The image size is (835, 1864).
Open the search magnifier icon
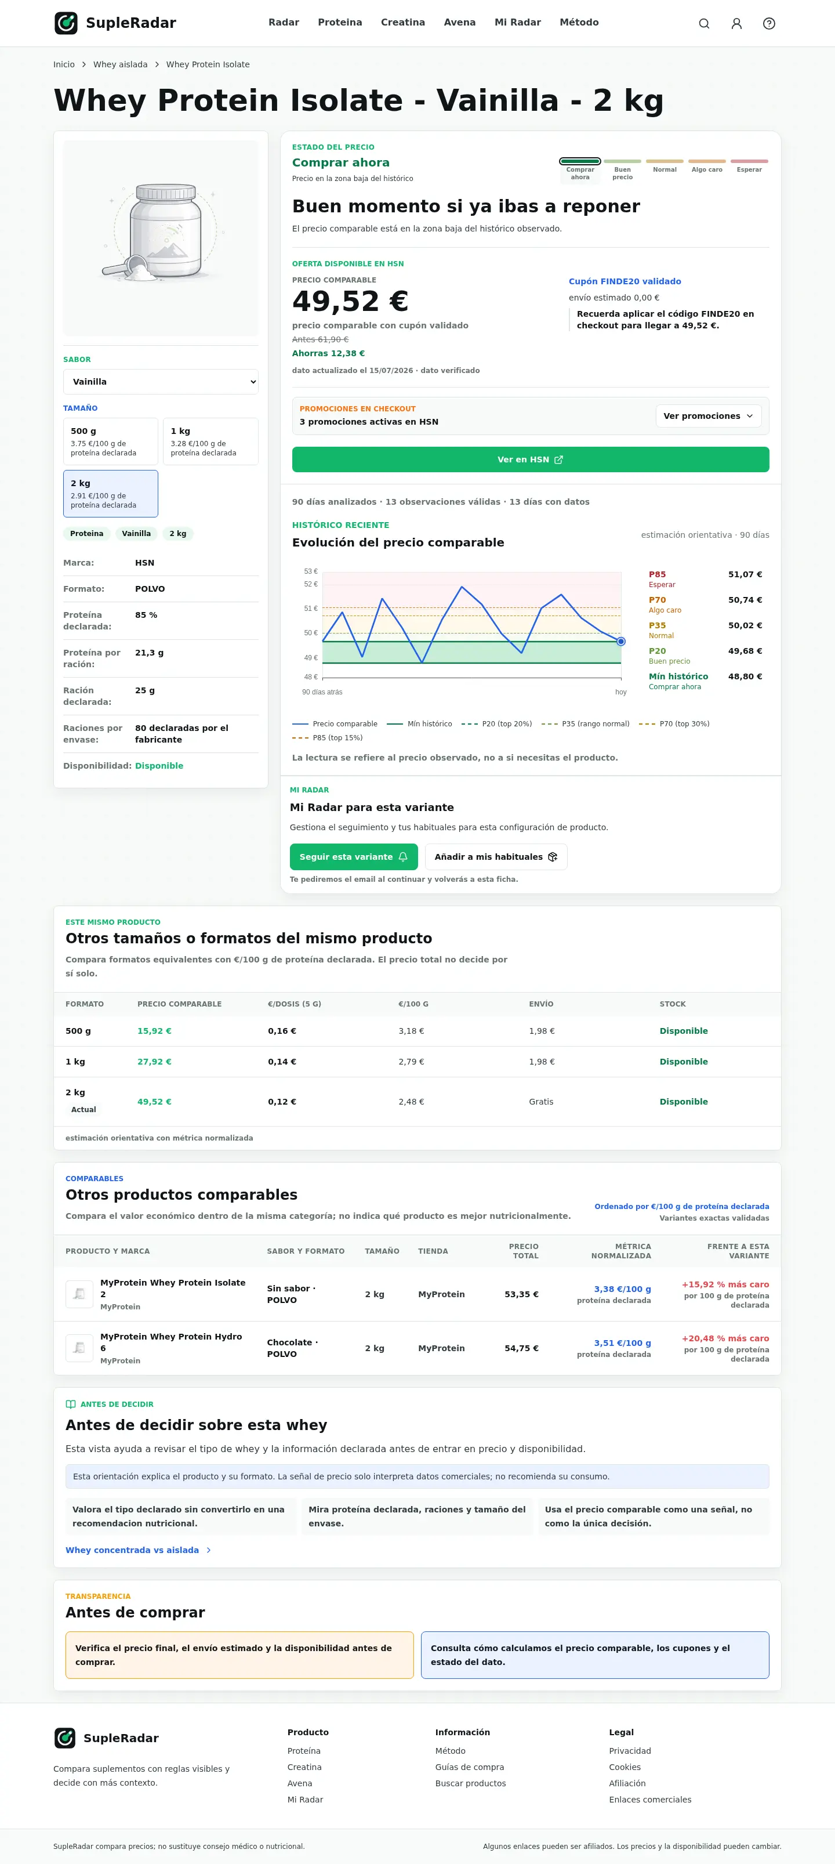pyautogui.click(x=703, y=23)
